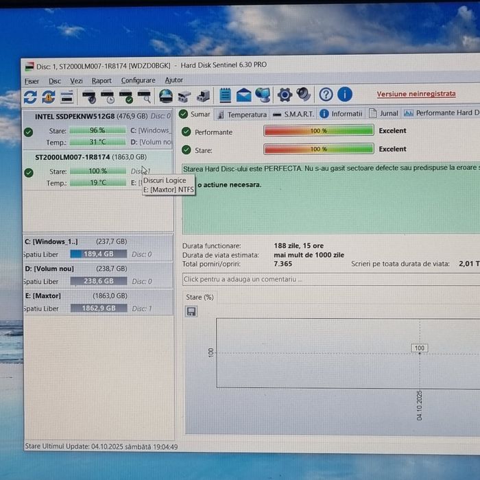Open the globe network icon in toolbar
The image size is (480, 480).
click(263, 95)
